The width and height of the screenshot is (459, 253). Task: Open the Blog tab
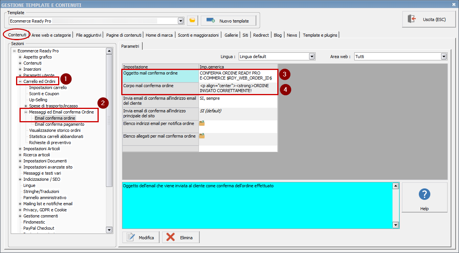pos(278,35)
